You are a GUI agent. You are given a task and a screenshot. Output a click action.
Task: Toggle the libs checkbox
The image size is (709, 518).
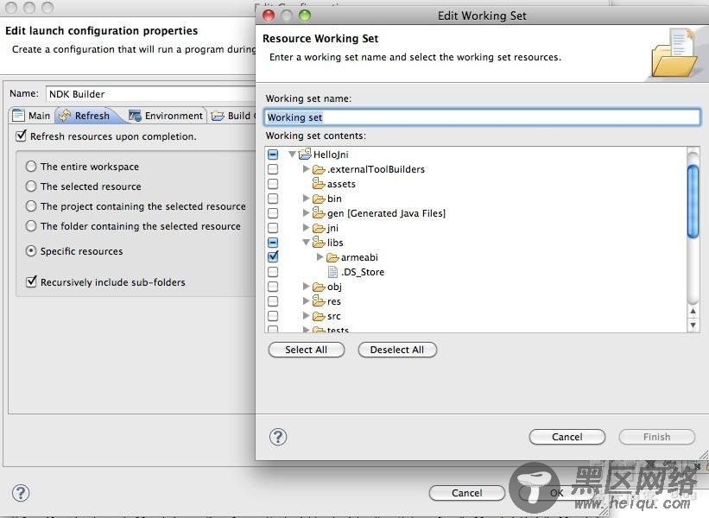click(273, 243)
